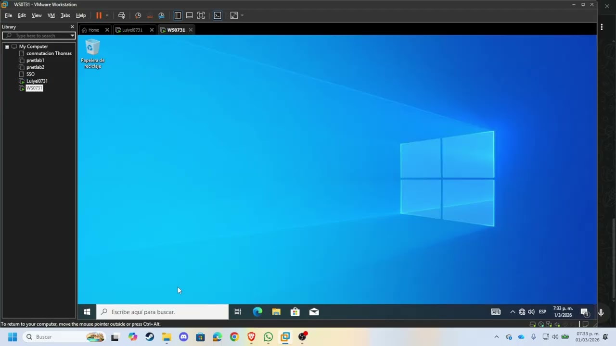Open the File menu
This screenshot has width=616, height=346.
[8, 15]
